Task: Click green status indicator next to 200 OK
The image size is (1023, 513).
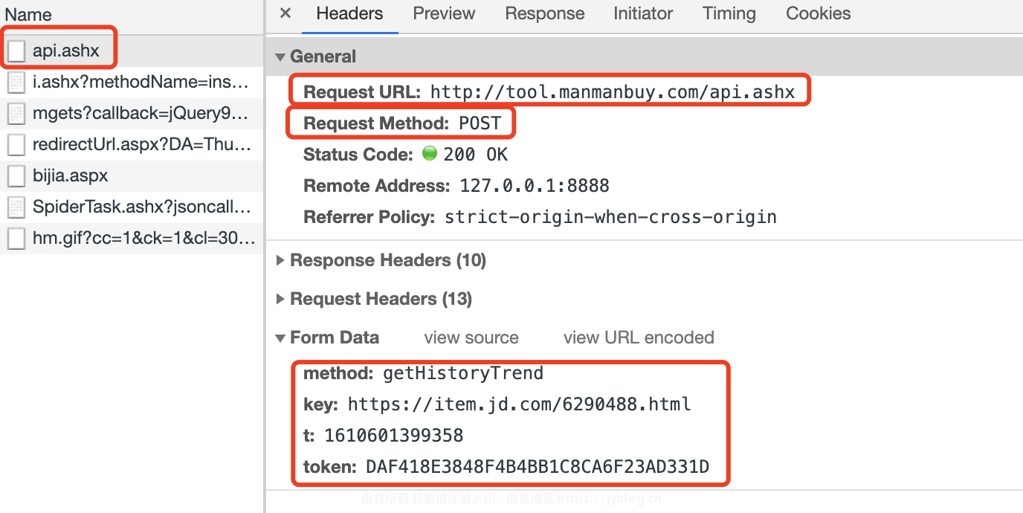Action: tap(429, 154)
